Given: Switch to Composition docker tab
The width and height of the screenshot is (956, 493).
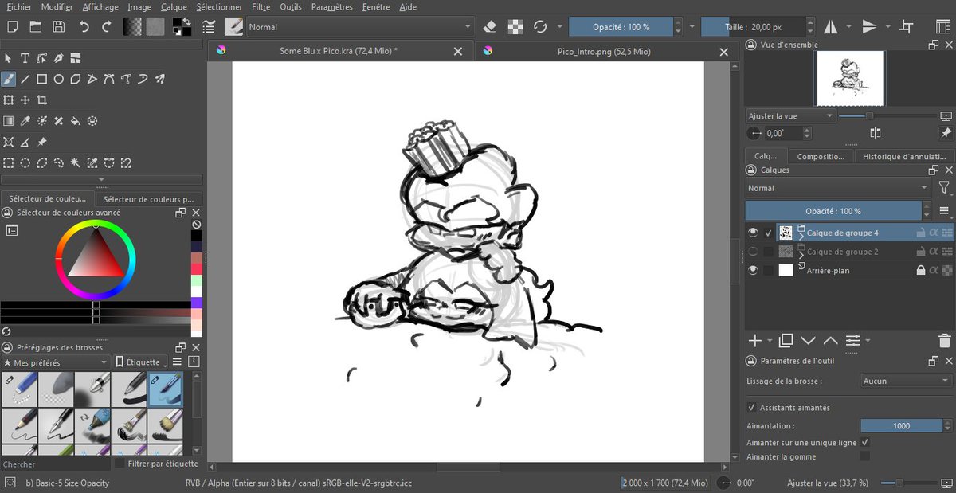Looking at the screenshot, I should pos(821,157).
